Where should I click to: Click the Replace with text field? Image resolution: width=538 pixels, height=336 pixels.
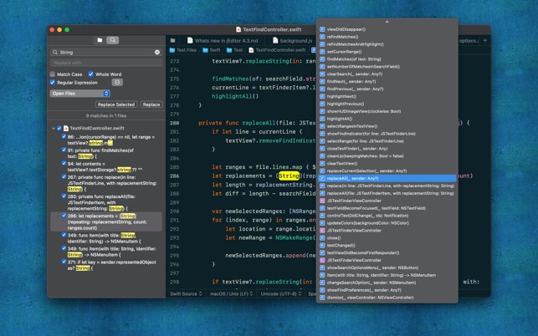pos(105,63)
